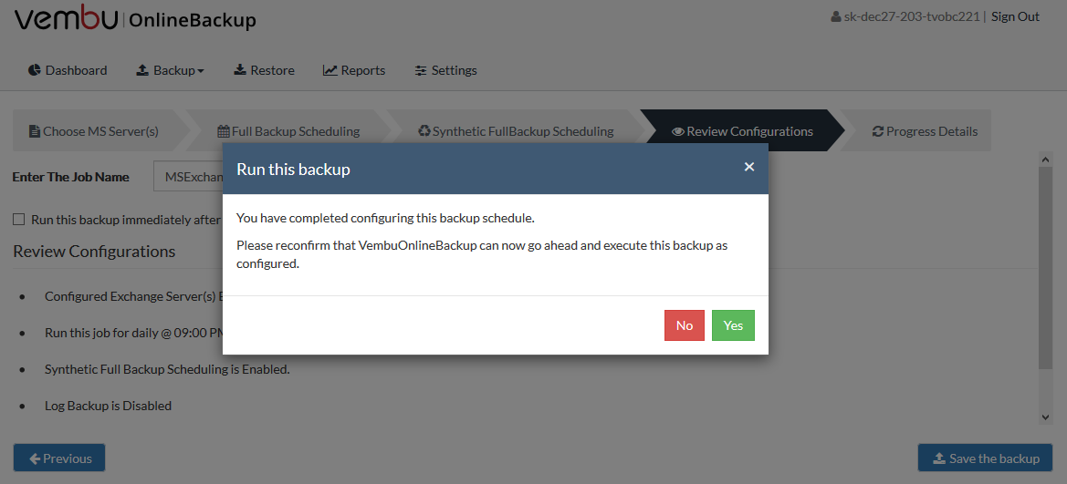
Task: Click the Reports line chart icon
Action: [330, 70]
